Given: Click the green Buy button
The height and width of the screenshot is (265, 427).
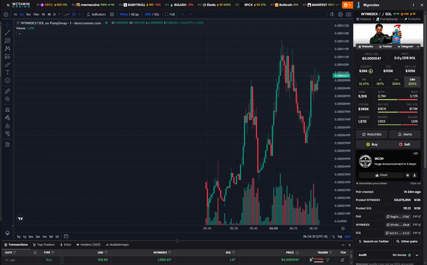Looking at the screenshot, I should click(372, 145).
